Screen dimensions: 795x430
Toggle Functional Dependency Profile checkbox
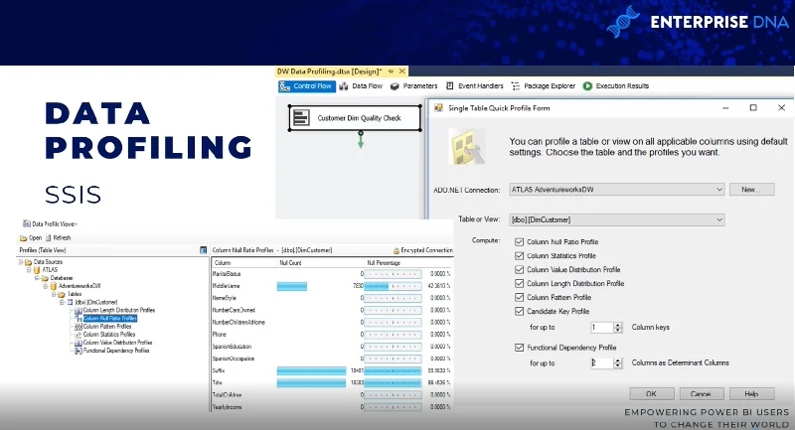[519, 348]
